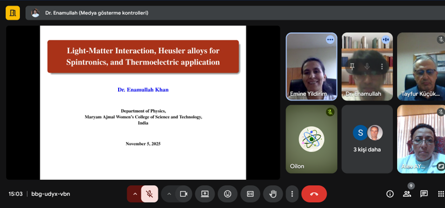
Task: Select Oilon's participant tile
Action: [x=311, y=139]
